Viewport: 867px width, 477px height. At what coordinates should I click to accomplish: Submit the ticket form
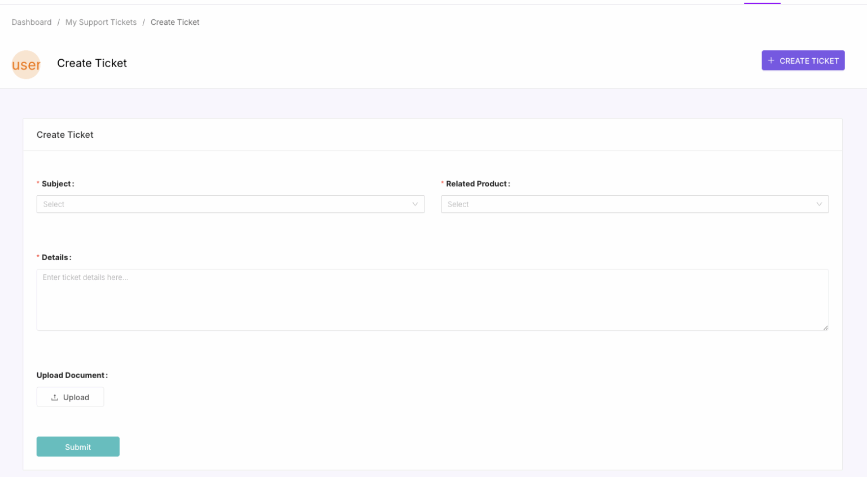pos(78,447)
